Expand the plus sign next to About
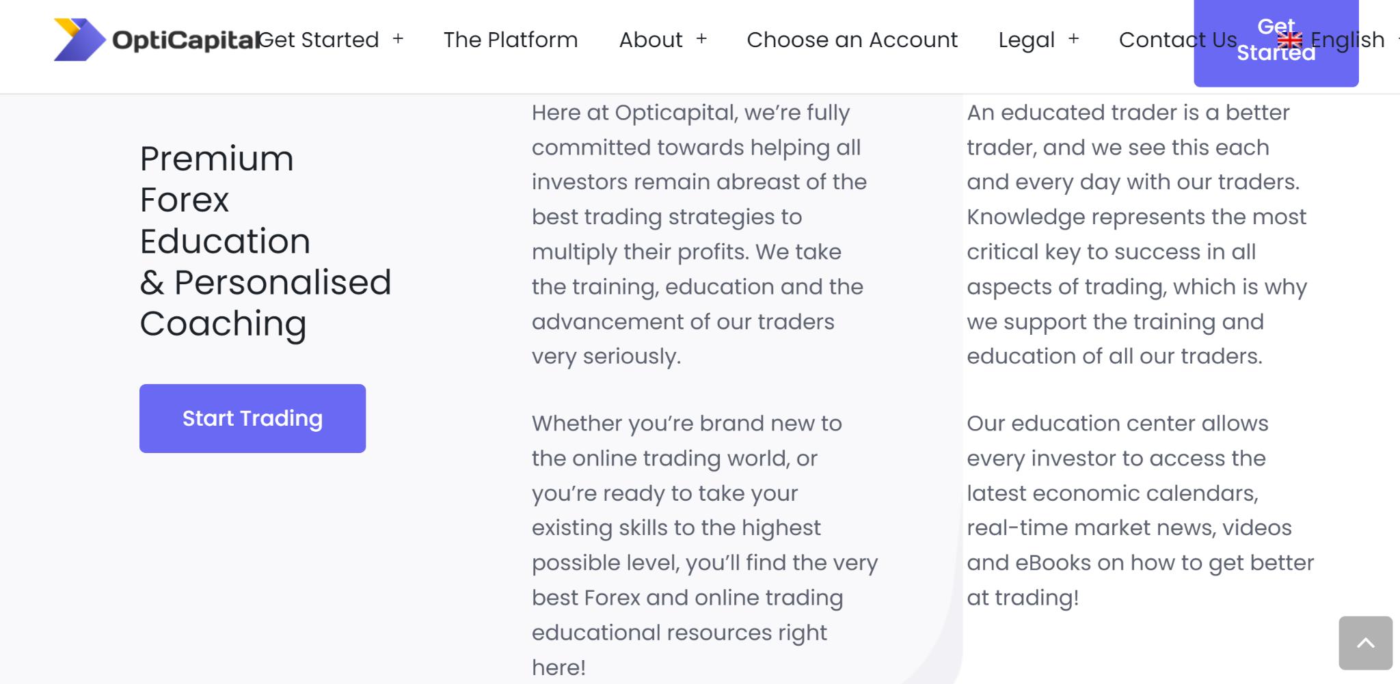This screenshot has width=1400, height=684. 701,39
